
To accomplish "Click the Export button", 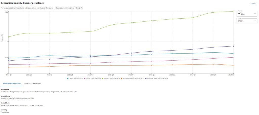I will (x=253, y=4).
